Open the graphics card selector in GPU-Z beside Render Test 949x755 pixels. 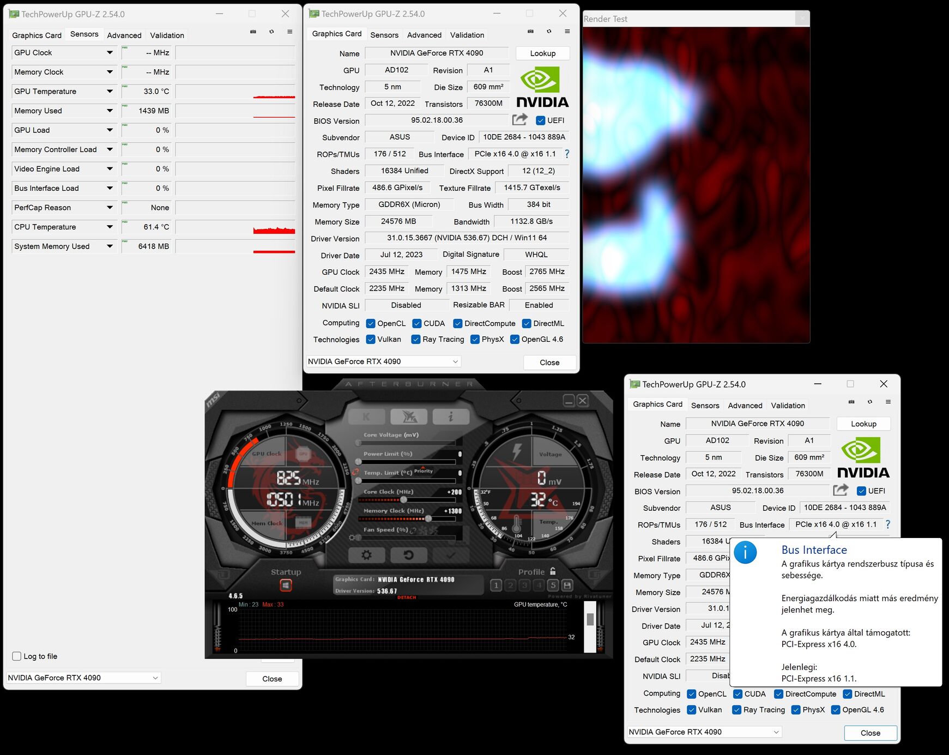point(384,361)
